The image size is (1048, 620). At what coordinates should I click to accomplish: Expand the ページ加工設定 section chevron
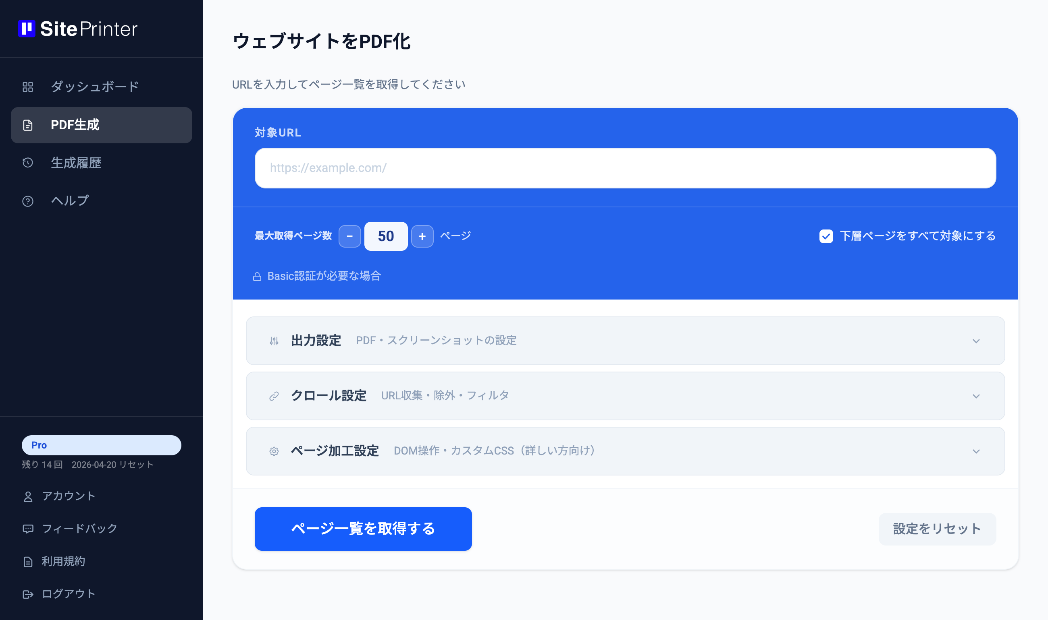(x=976, y=451)
